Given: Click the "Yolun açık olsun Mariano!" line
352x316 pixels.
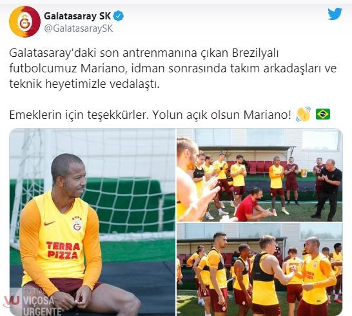Looking at the screenshot, I should [x=222, y=115].
